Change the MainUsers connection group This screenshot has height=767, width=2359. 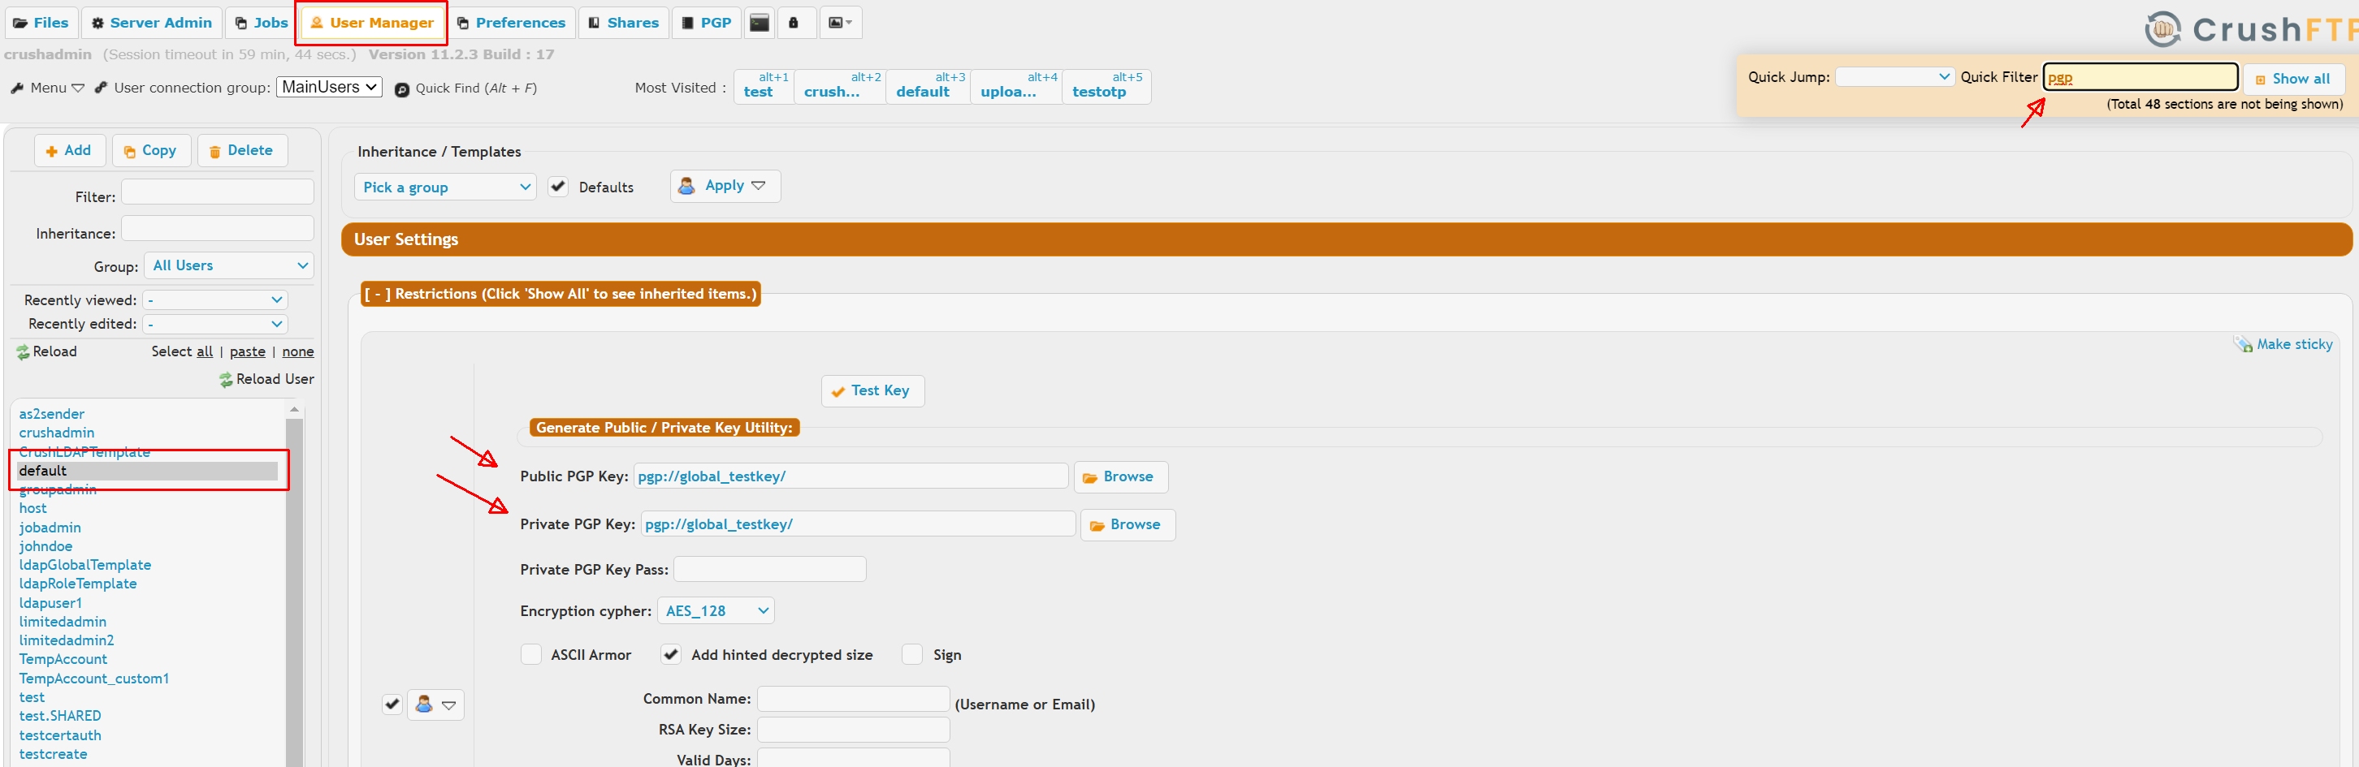click(x=329, y=87)
